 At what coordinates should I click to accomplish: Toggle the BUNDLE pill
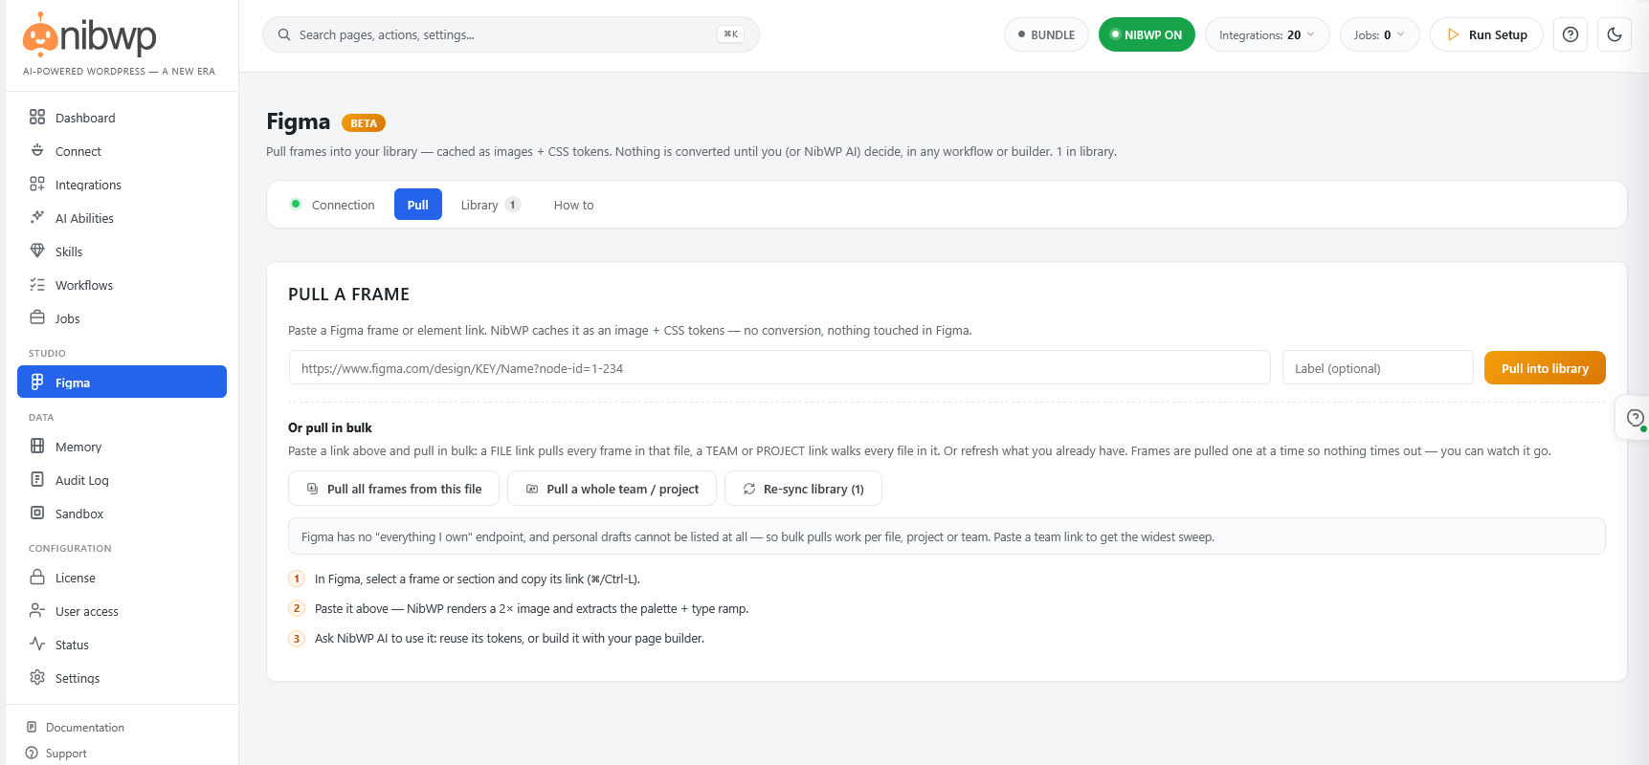1046,34
